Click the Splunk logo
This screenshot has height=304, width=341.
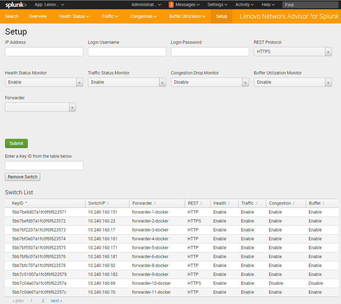point(16,5)
